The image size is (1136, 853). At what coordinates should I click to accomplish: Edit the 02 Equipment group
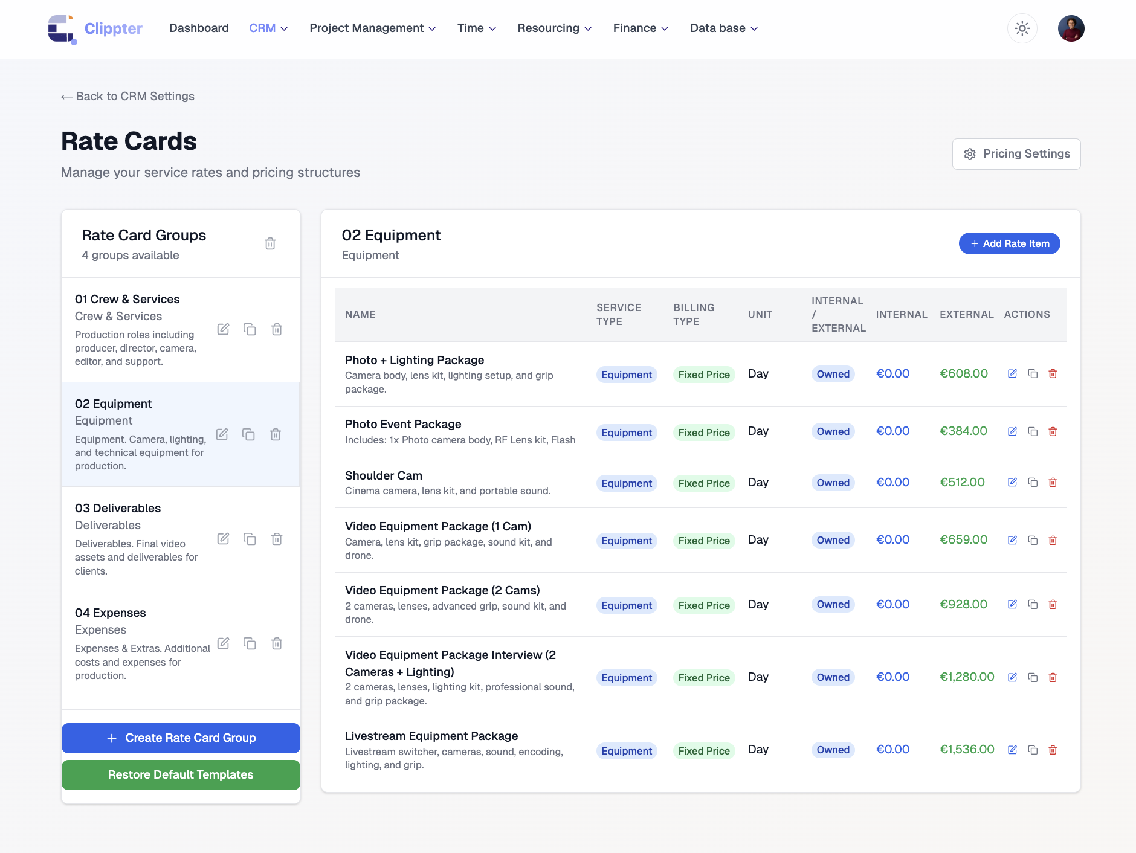click(x=222, y=434)
